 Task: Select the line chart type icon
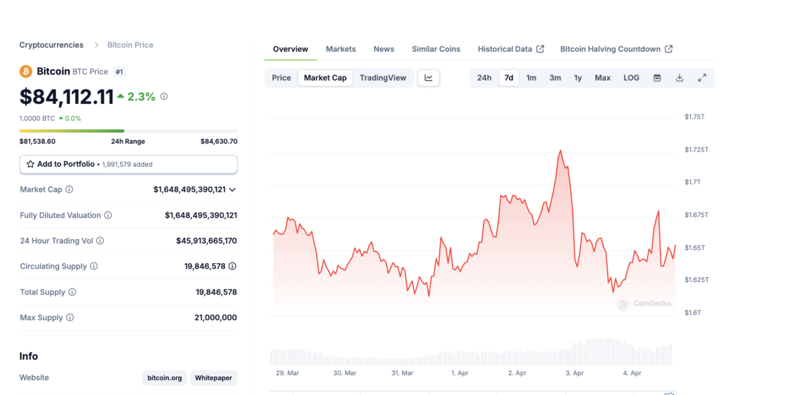point(428,77)
